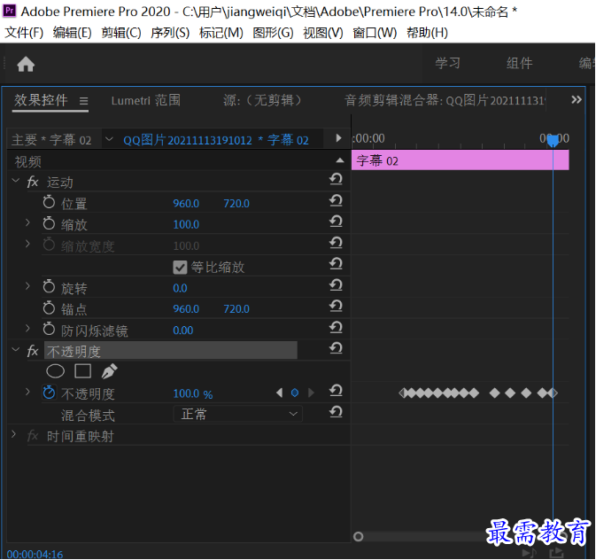Switch to the Audio Clip Mixer (音频剪辑混合器) tab
Screen dimensions: 596x560
tap(445, 100)
